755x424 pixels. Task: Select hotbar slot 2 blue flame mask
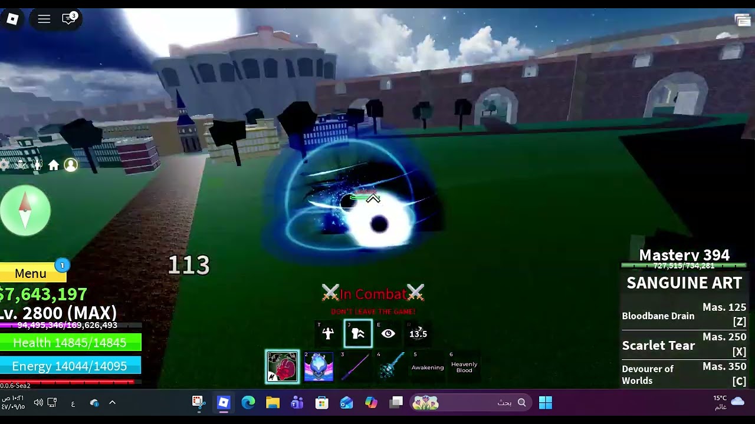[x=319, y=366]
